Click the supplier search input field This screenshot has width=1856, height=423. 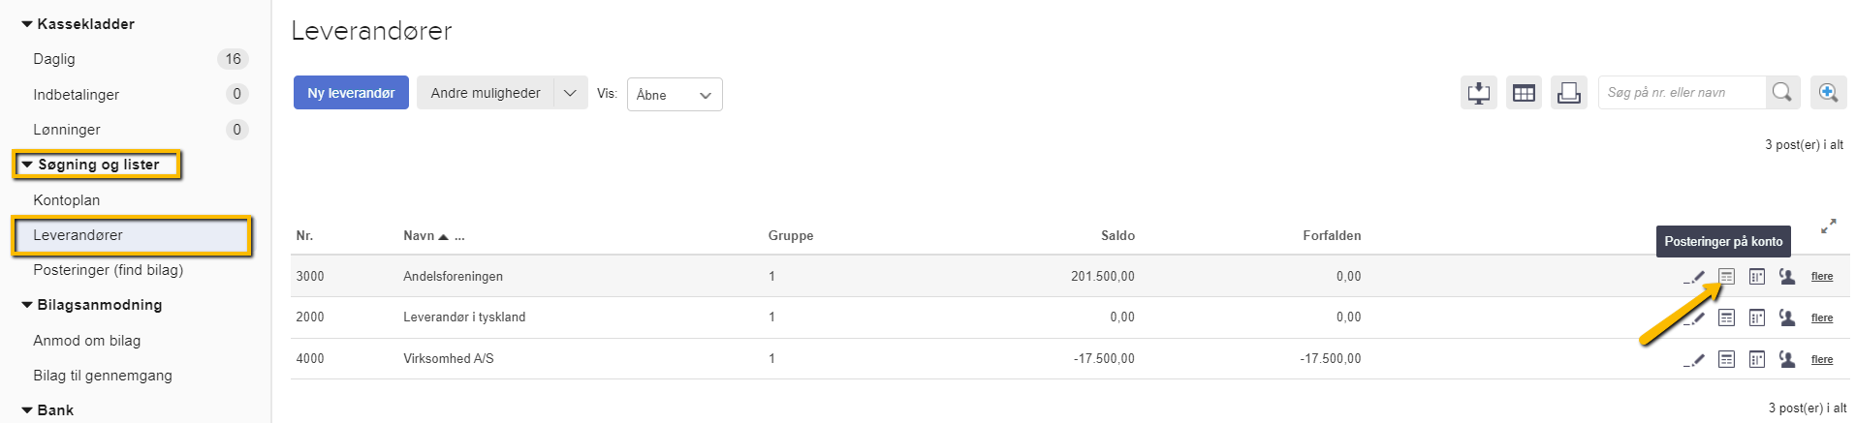tap(1681, 93)
